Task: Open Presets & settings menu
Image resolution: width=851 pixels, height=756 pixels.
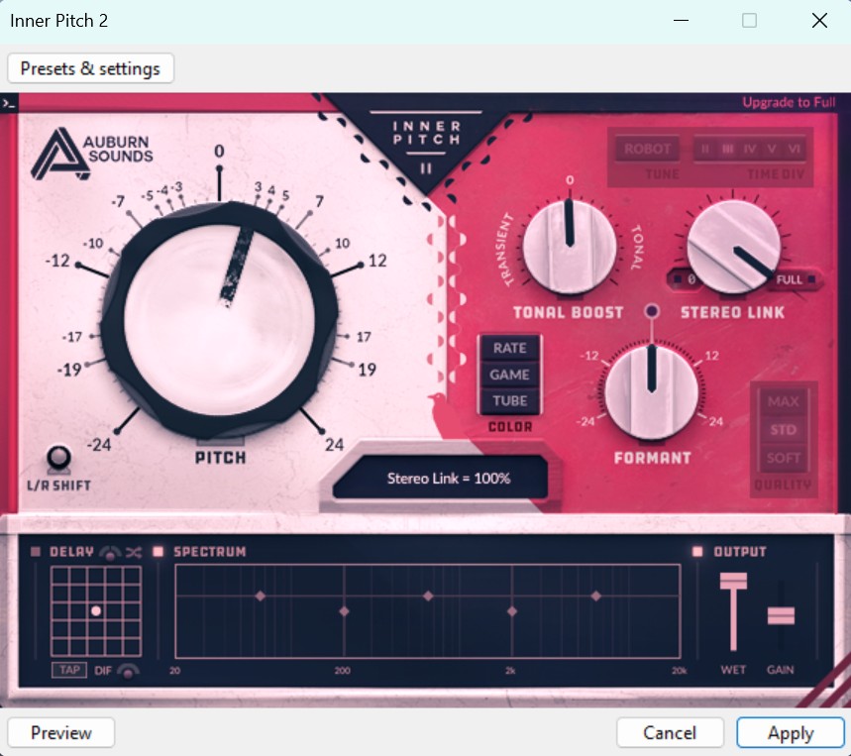Action: 90,68
